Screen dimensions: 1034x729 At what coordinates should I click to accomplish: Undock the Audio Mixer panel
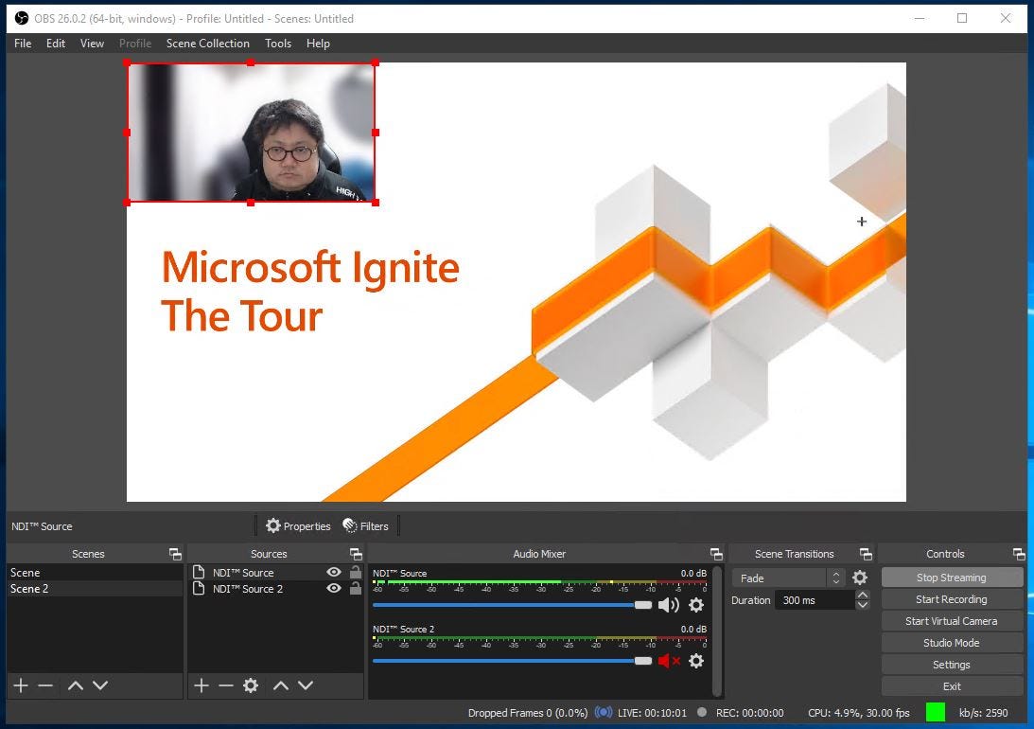[716, 554]
